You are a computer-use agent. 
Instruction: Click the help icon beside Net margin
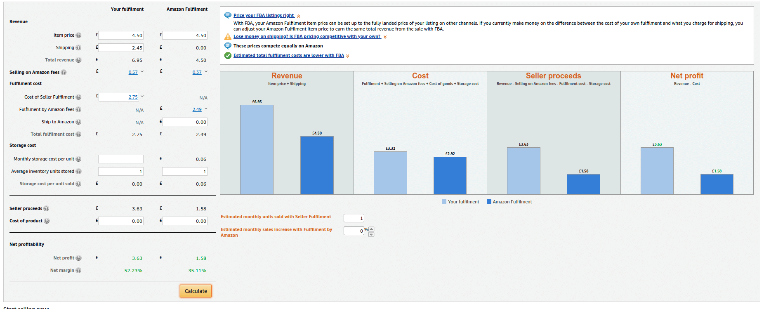coord(78,271)
